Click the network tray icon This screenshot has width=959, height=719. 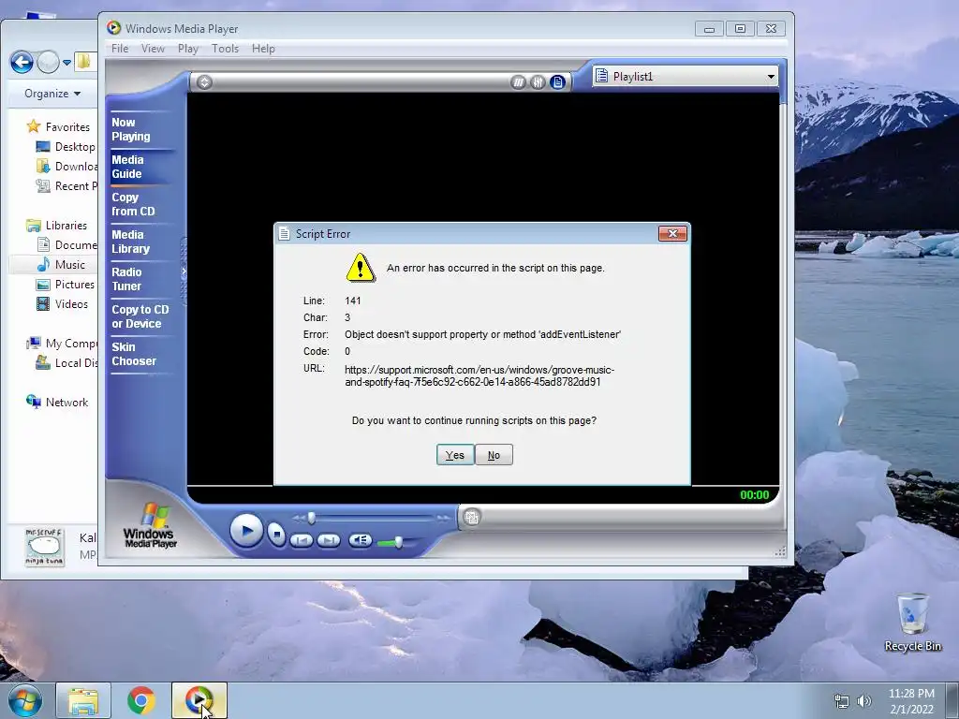(x=842, y=701)
